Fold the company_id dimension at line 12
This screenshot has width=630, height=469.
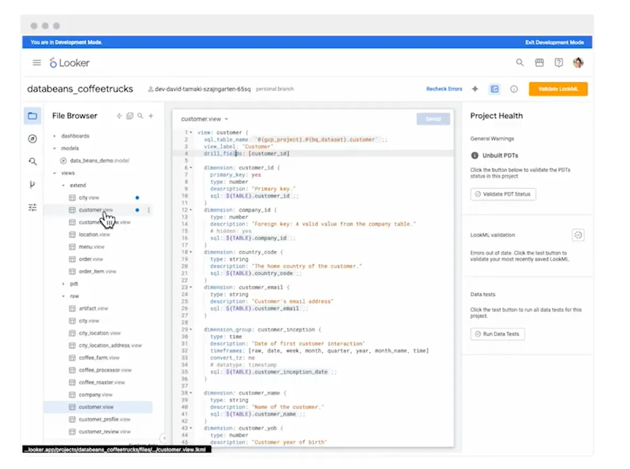tap(191, 210)
